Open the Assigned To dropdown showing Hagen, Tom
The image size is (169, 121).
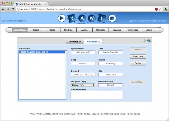(x=83, y=85)
